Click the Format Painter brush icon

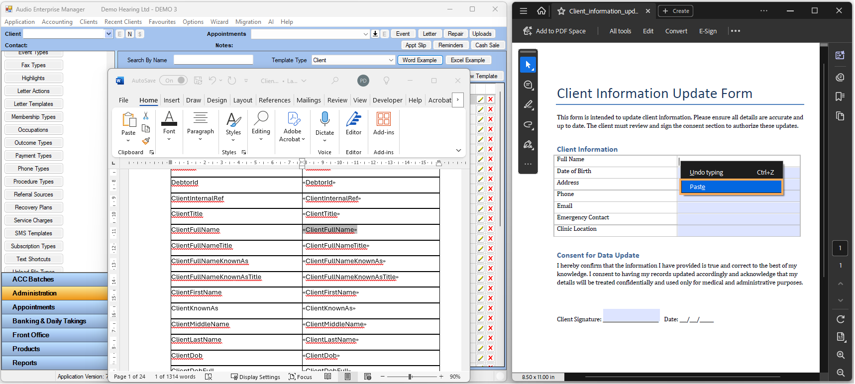[146, 141]
